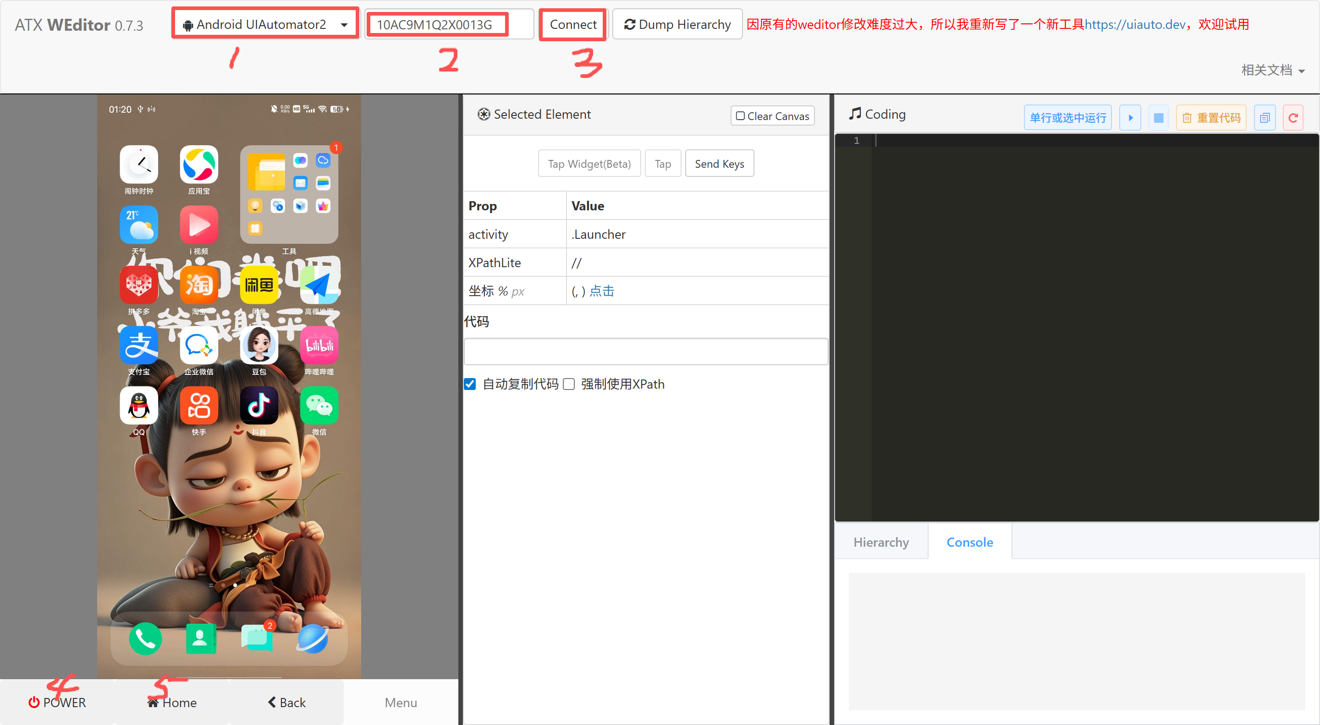Click the copy code icon
This screenshot has height=725, width=1320.
tap(1264, 117)
